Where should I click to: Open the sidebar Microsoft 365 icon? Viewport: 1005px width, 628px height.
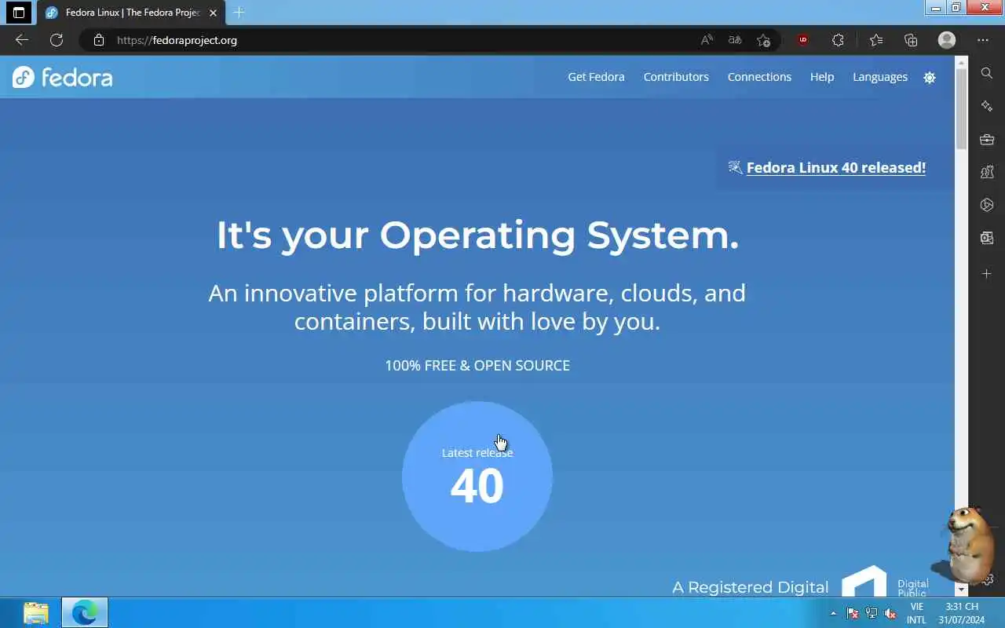[x=987, y=205]
